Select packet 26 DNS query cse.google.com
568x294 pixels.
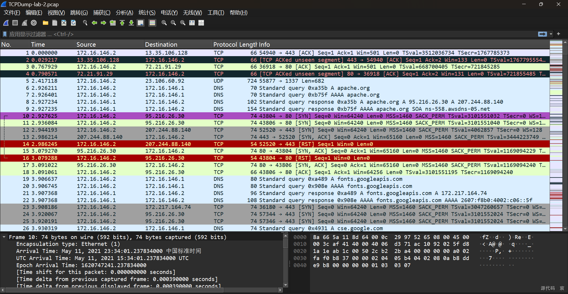coord(275,228)
